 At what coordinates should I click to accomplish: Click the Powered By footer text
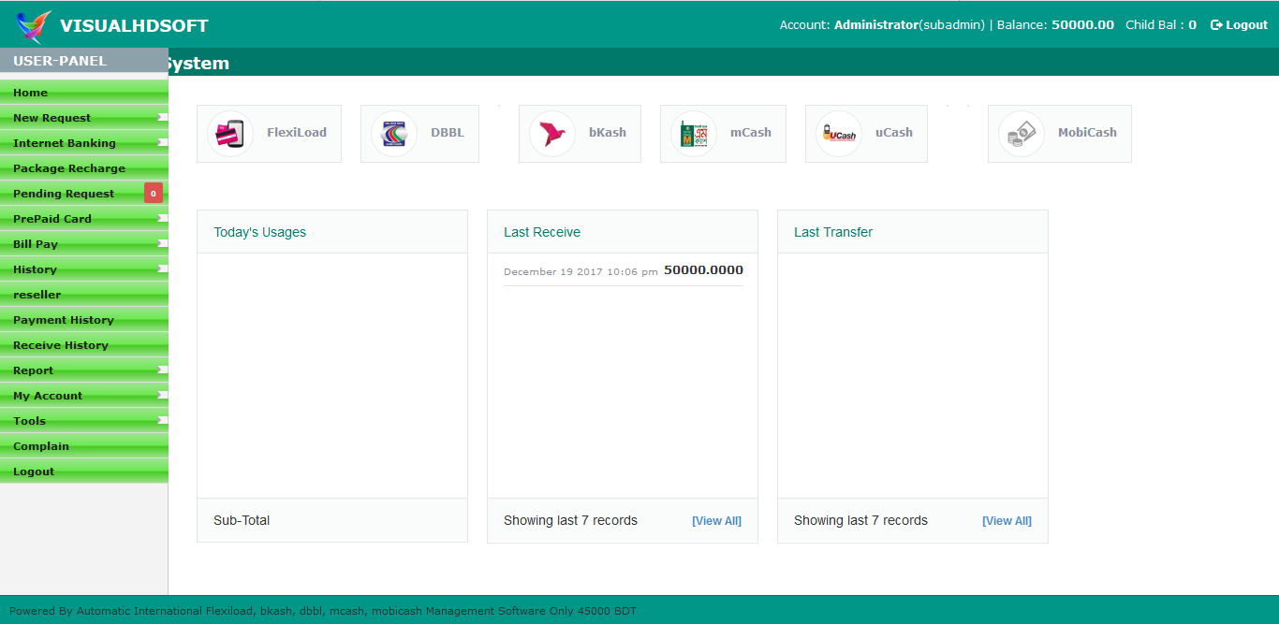click(323, 611)
